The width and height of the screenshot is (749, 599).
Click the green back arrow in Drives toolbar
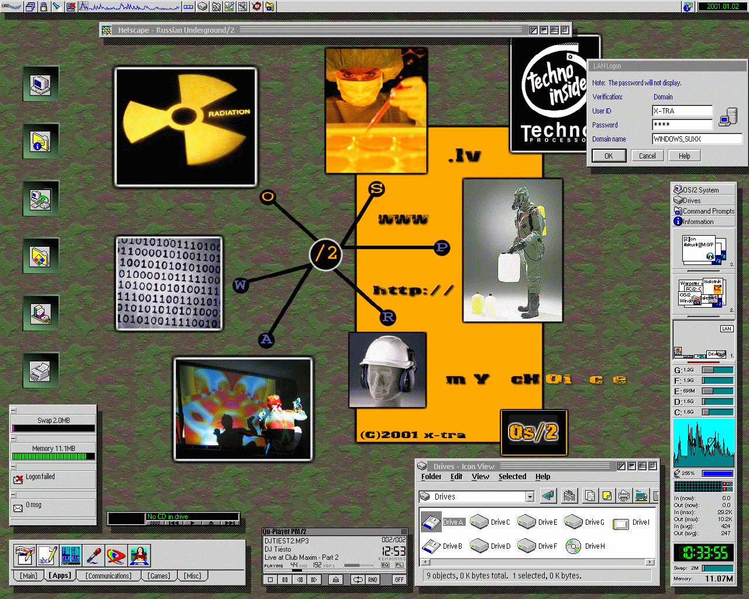548,496
